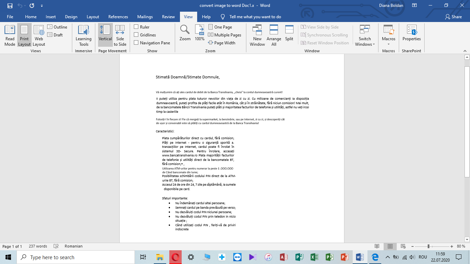Select Side to Side page movement
This screenshot has width=470, height=264.
(x=120, y=35)
